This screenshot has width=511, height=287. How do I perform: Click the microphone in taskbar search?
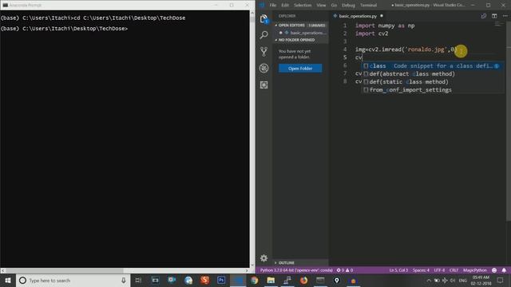point(124,280)
